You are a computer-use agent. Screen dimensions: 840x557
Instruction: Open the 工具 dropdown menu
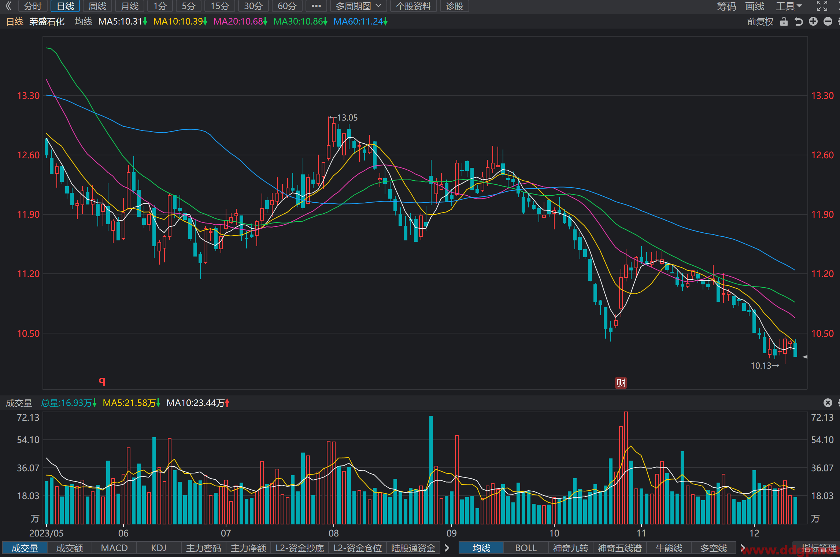[x=789, y=6]
